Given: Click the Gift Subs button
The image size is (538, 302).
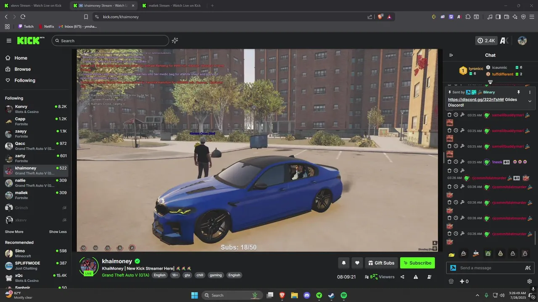Looking at the screenshot, I should [x=381, y=263].
